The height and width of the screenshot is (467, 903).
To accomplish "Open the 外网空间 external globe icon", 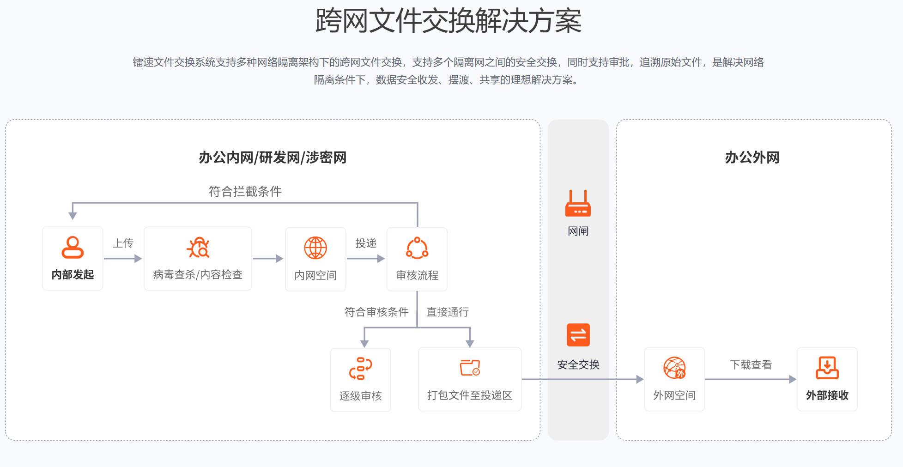I will 674,368.
